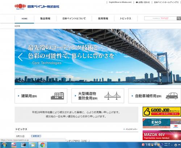
Task: Open the お問い合わせ contact link
Action: [x=144, y=2]
